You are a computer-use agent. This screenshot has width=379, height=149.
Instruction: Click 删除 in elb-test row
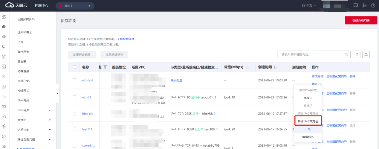[353, 76]
